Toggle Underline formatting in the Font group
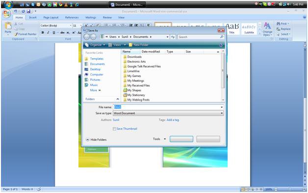This screenshot has height=193, width=308. coord(53,32)
